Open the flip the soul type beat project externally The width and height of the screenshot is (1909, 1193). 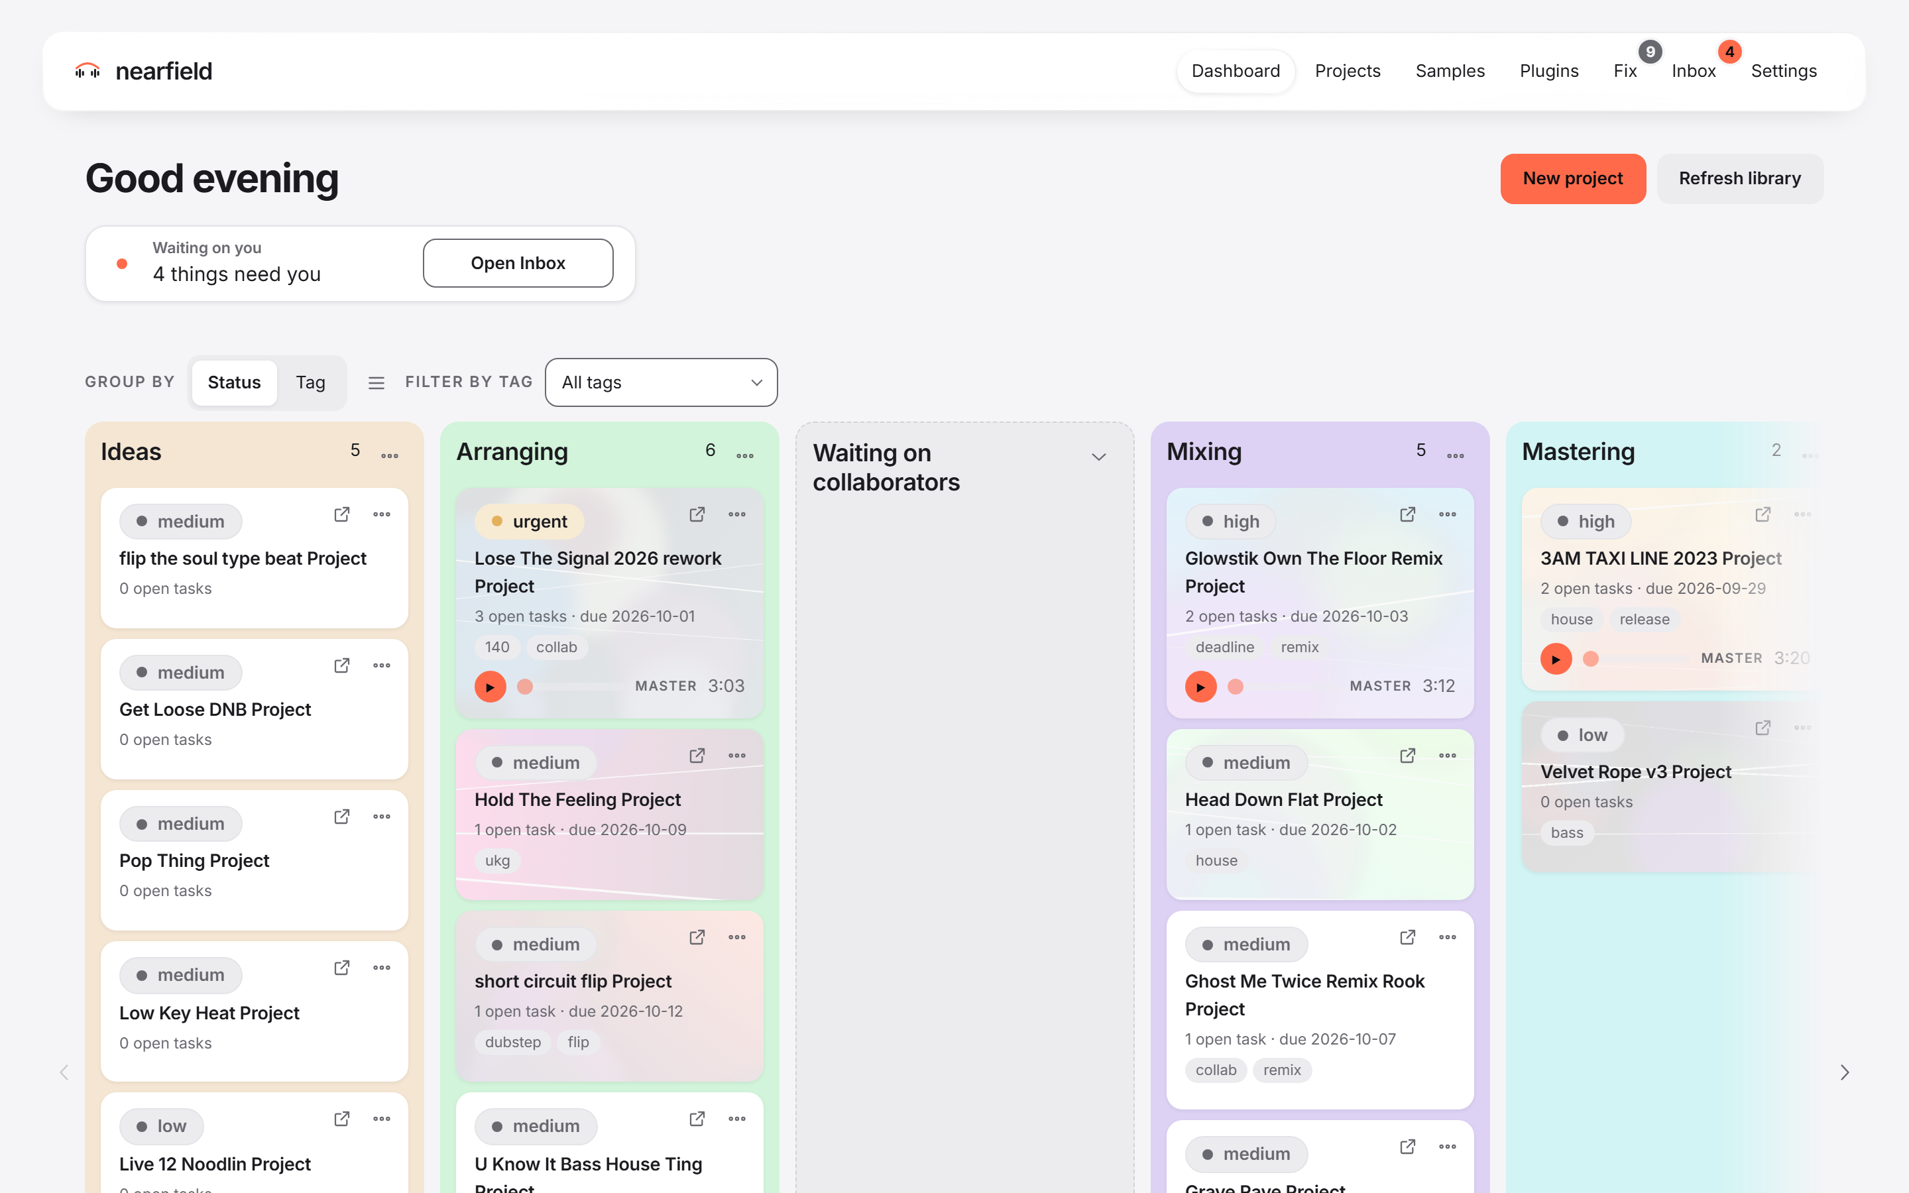click(341, 514)
